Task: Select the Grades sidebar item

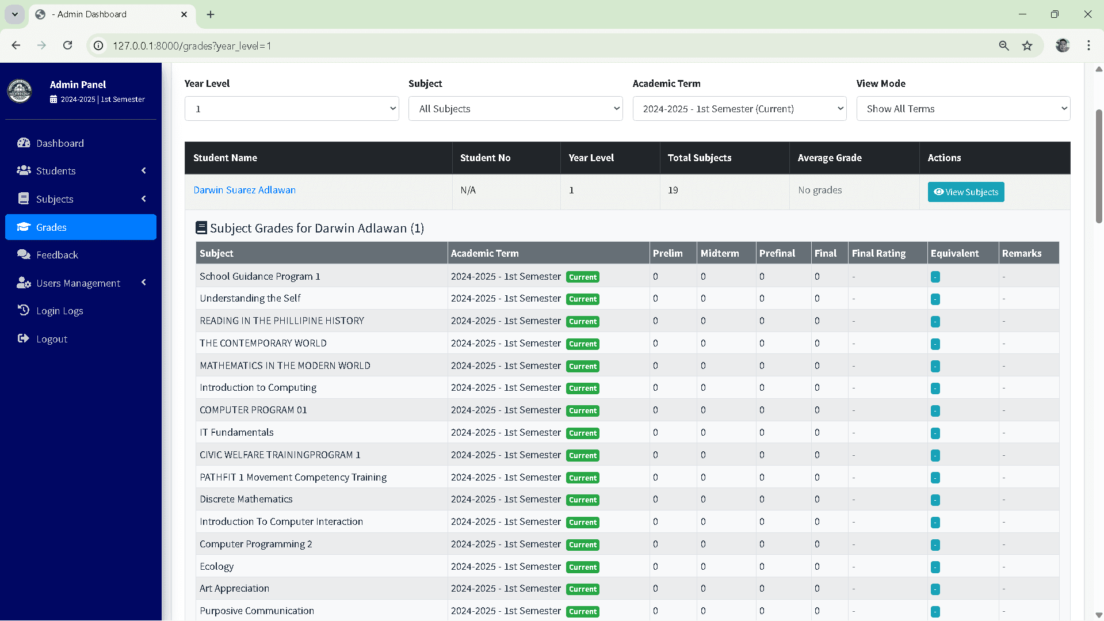Action: pos(81,227)
